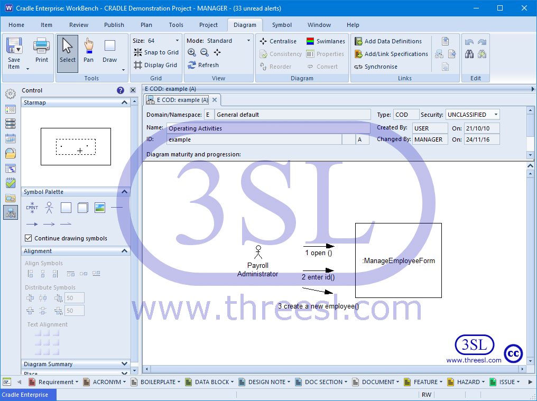Pick the CMNT comment symbol from palette
Image resolution: width=537 pixels, height=401 pixels.
tap(32, 208)
